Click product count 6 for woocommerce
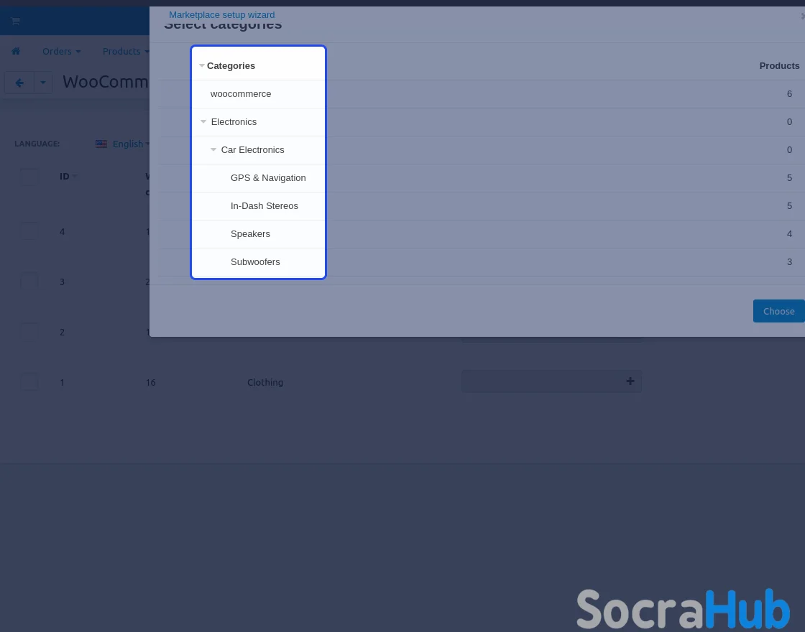Image resolution: width=805 pixels, height=632 pixels. (789, 94)
